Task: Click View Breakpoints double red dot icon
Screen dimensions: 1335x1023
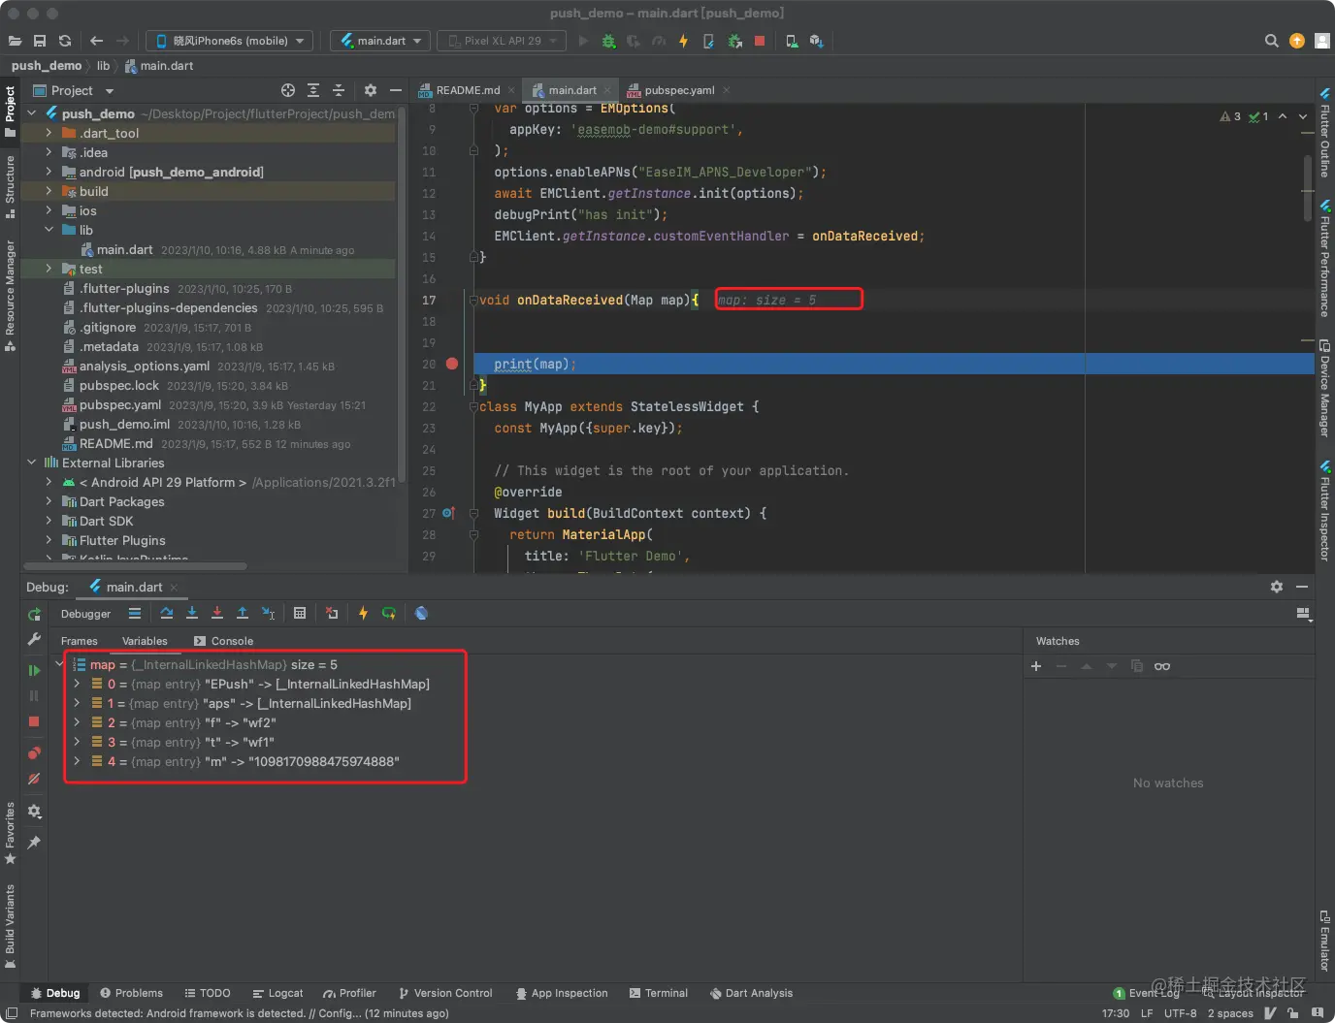Action: pos(34,753)
